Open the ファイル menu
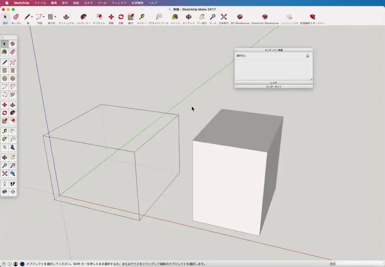The width and height of the screenshot is (385, 267). 40,3
